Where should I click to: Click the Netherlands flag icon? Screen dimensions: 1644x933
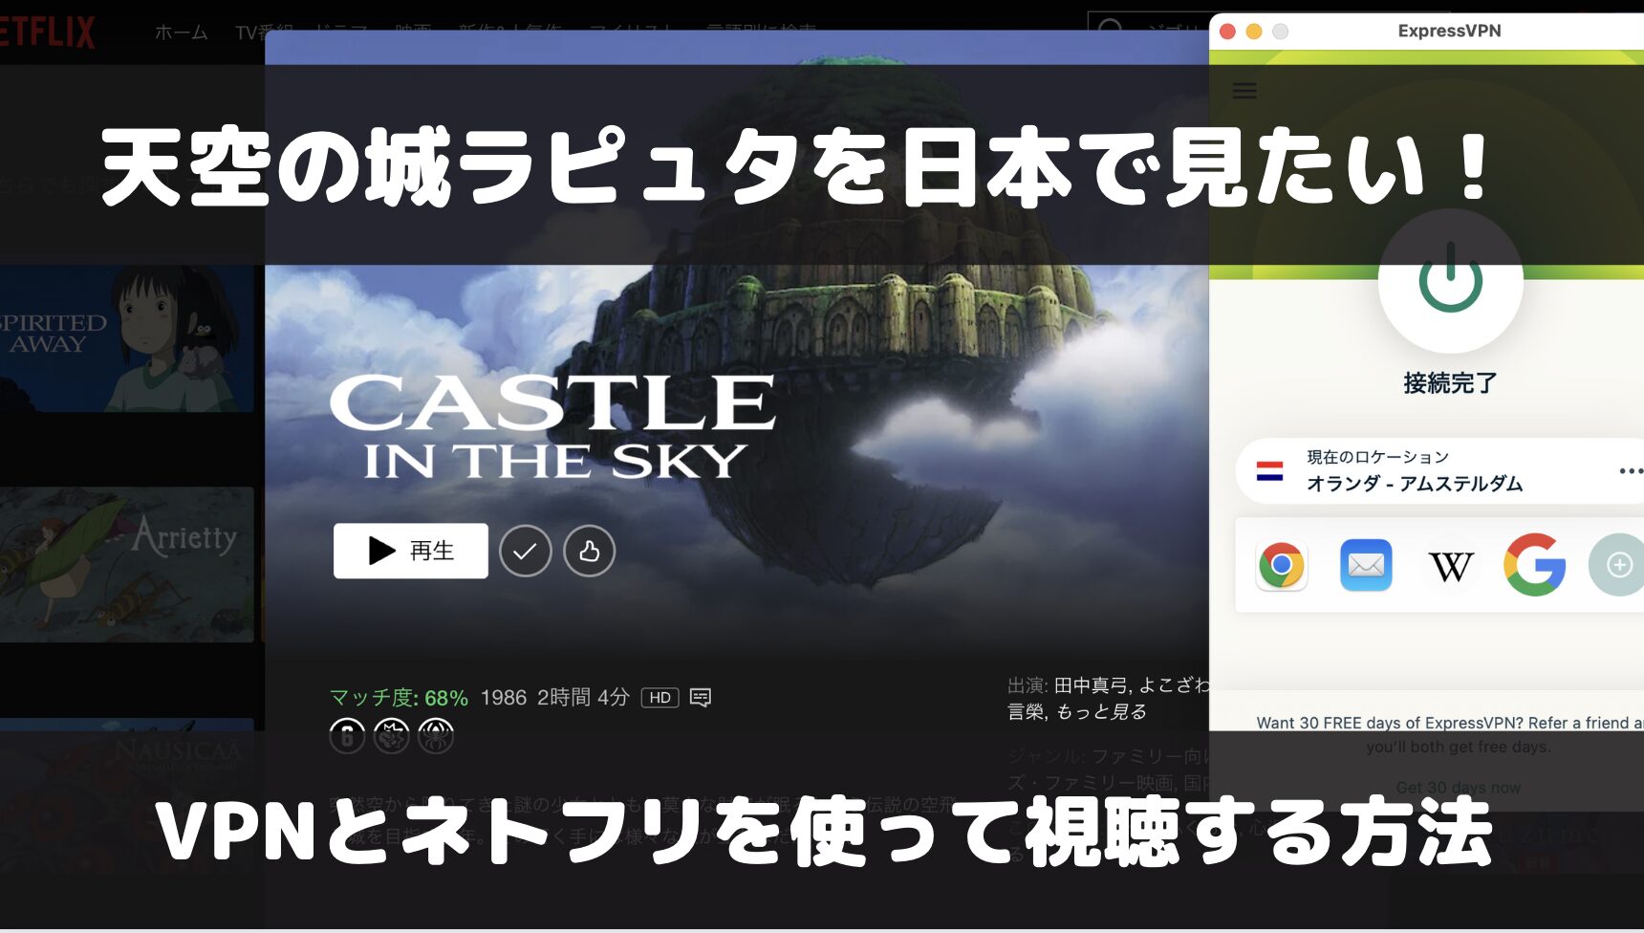(1269, 471)
